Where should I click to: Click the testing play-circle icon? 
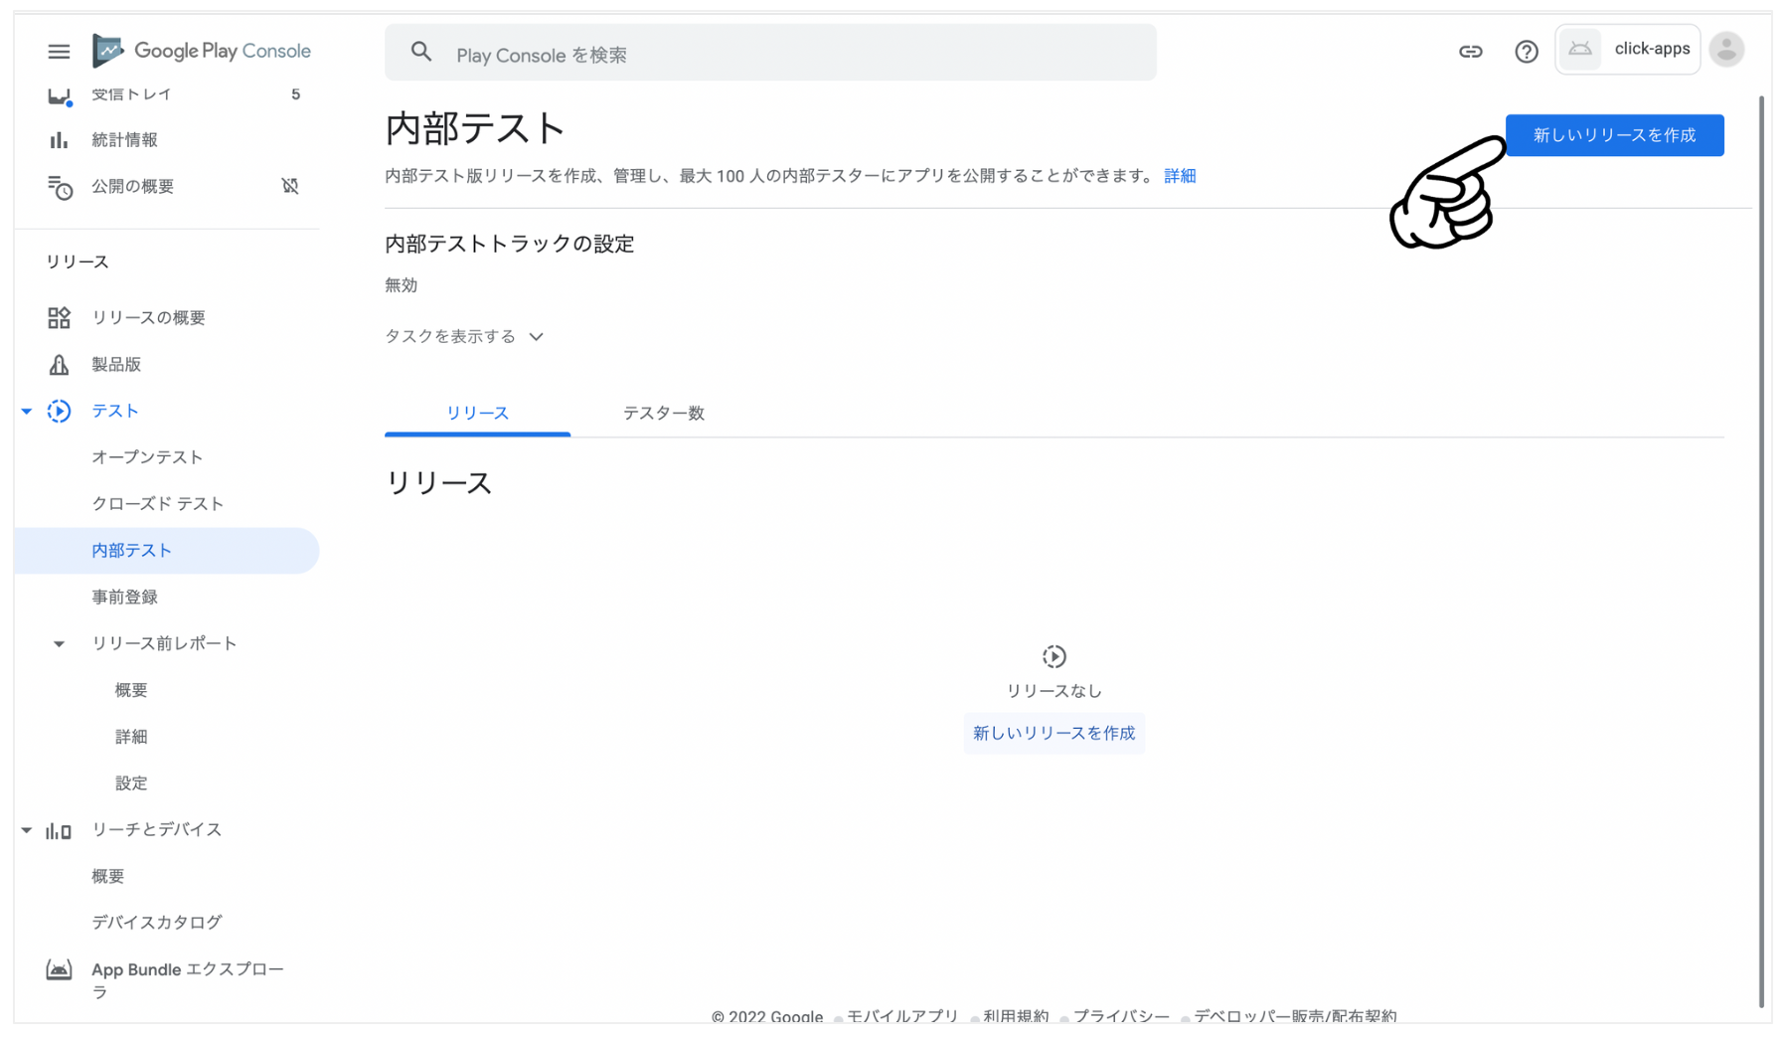(59, 411)
